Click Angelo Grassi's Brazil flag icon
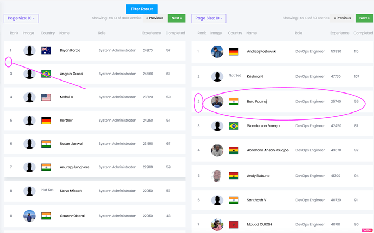 (x=46, y=74)
